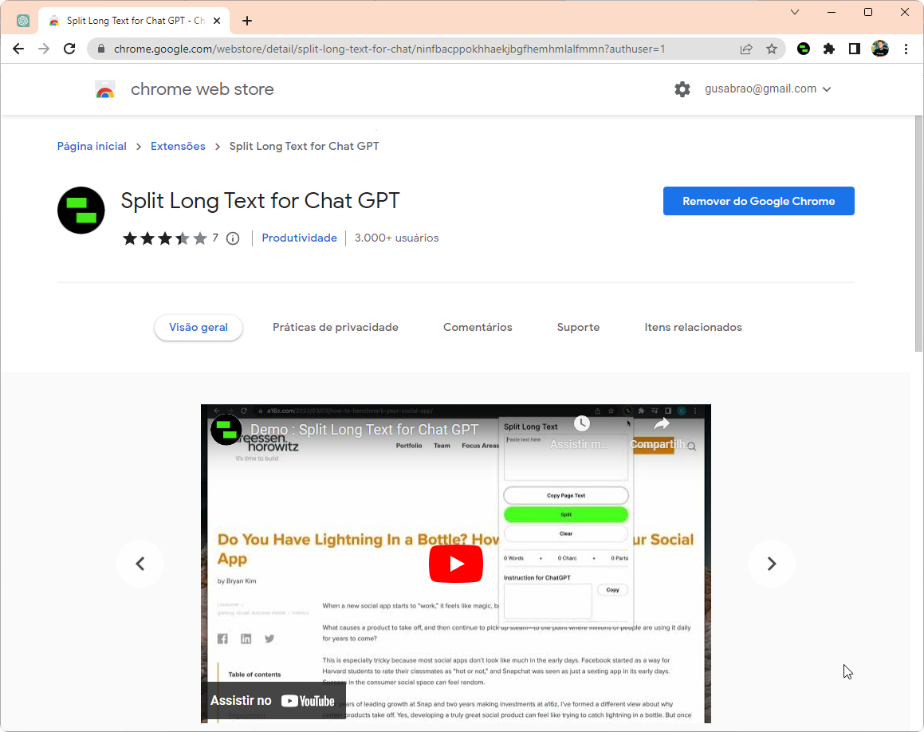Show previous slide with left carousel arrow
This screenshot has width=924, height=732.
140,564
